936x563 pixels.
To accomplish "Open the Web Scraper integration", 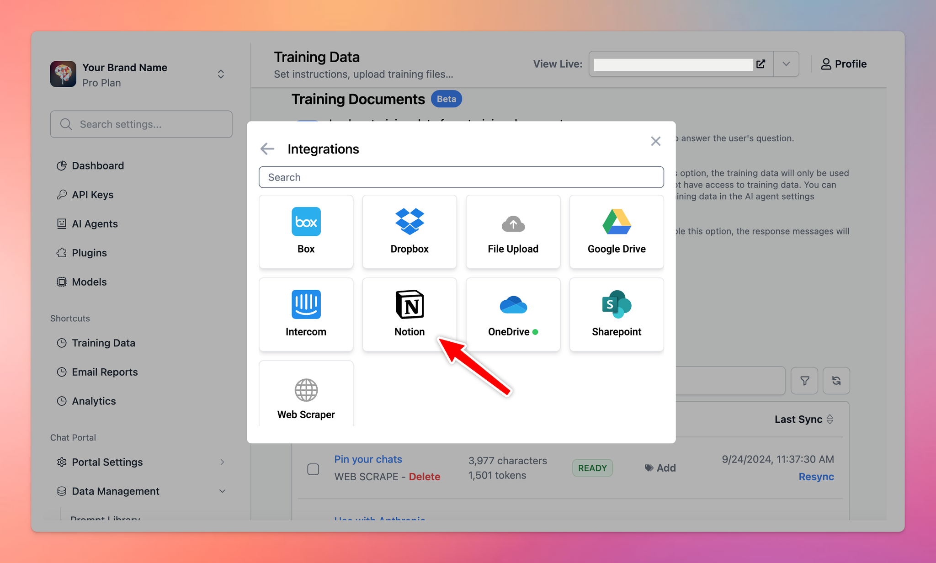I will point(306,394).
